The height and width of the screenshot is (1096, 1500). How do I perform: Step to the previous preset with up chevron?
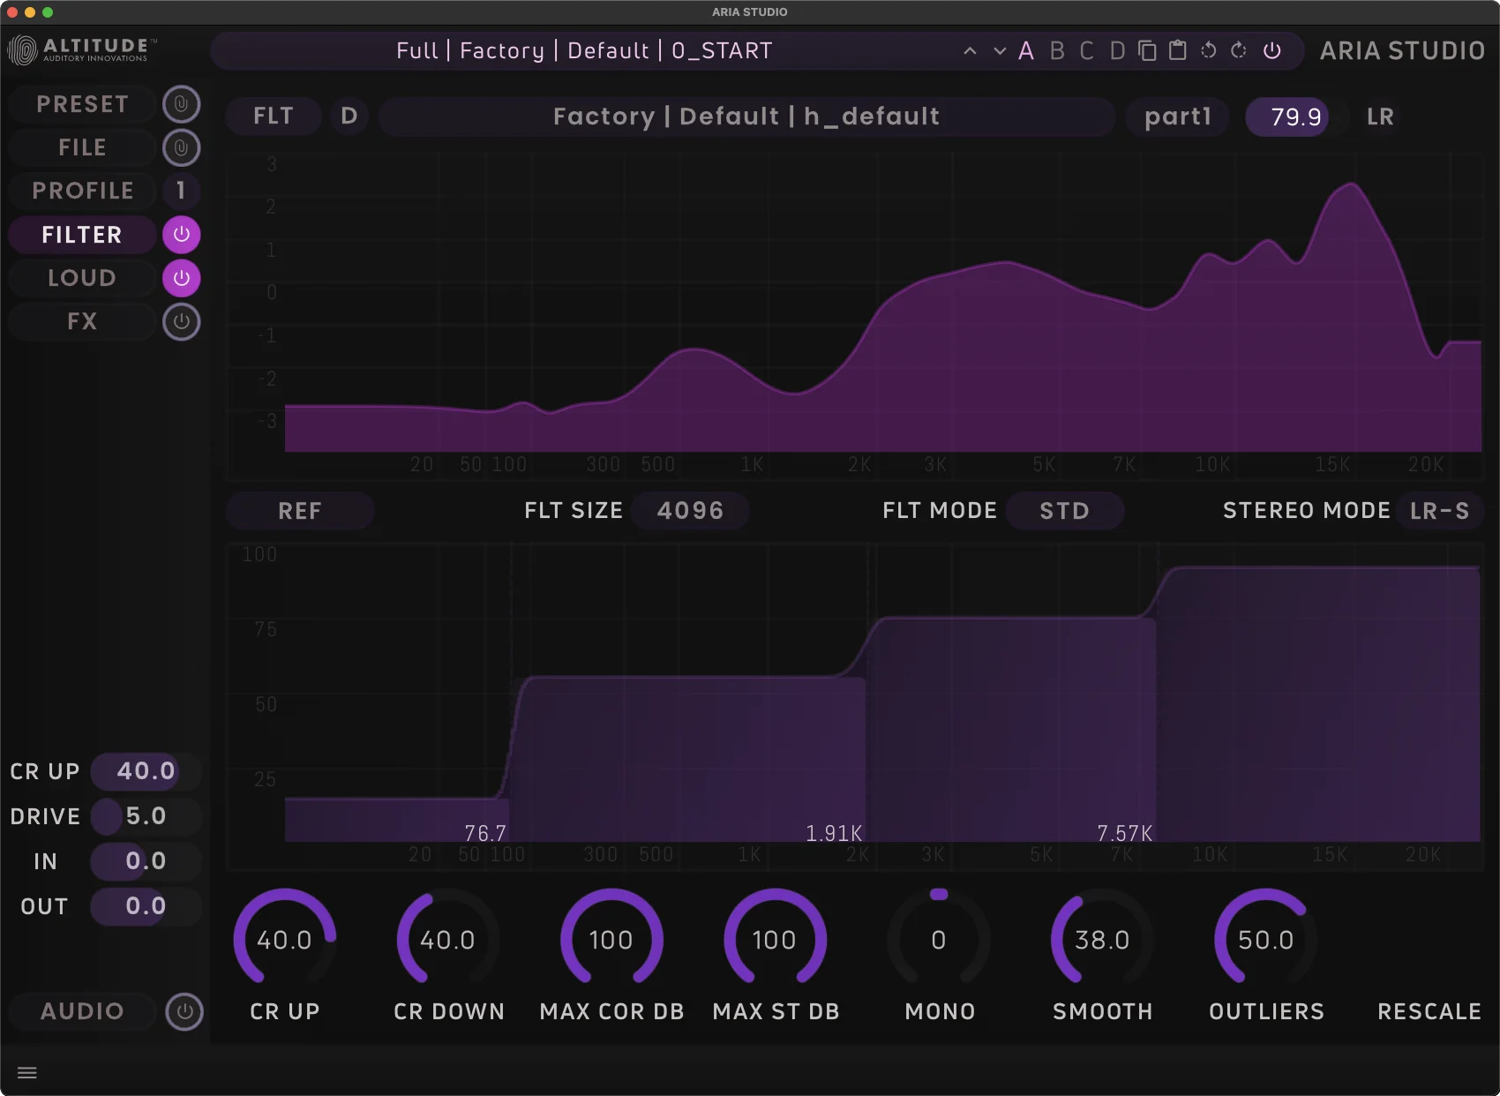coord(970,50)
